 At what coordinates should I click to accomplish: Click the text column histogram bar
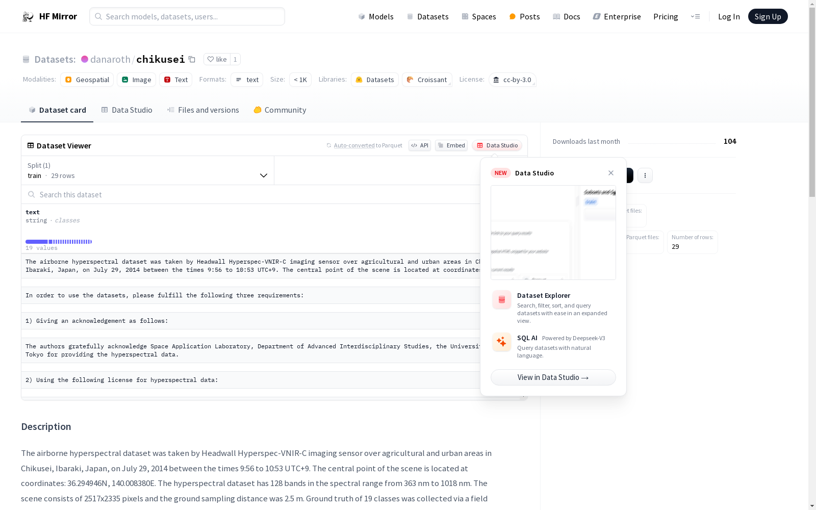(59, 241)
